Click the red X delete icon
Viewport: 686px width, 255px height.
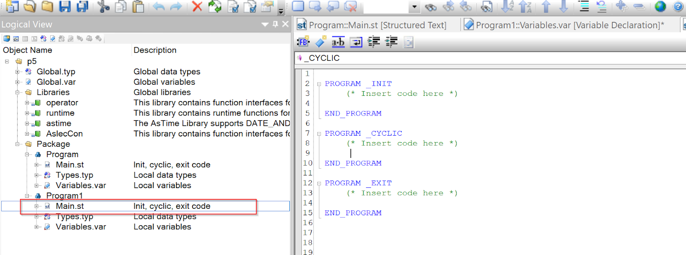tap(197, 6)
